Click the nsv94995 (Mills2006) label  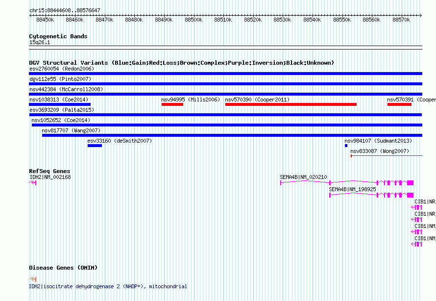191,100
